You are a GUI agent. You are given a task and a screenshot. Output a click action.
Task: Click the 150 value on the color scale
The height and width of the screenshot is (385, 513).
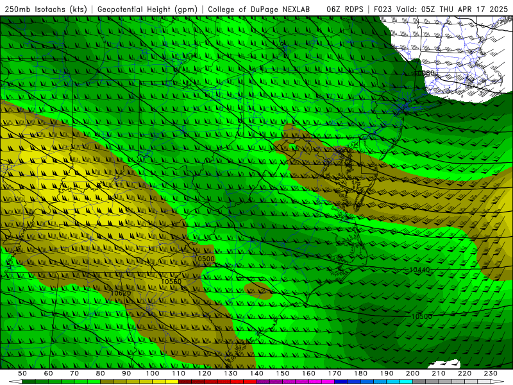pyautogui.click(x=283, y=373)
